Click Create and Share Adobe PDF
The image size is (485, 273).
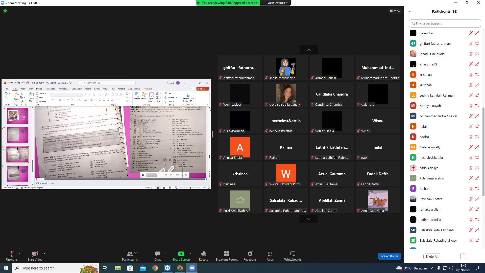coord(187,97)
